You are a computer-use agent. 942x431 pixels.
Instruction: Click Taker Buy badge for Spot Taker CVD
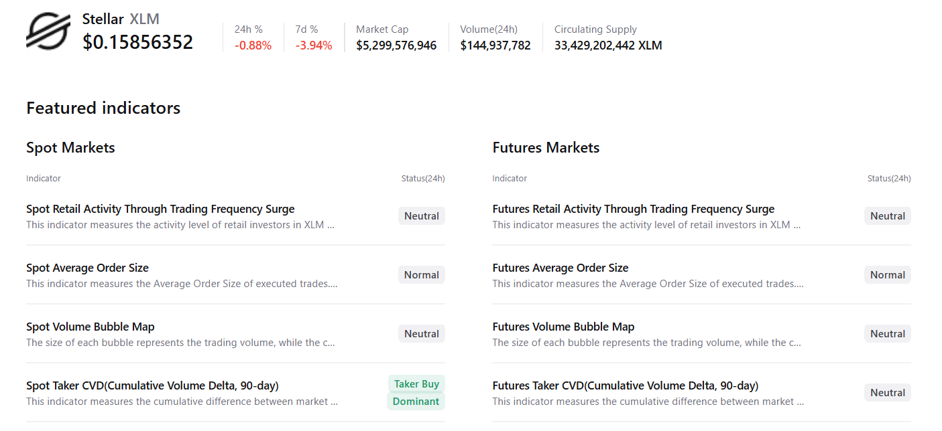[x=416, y=384]
